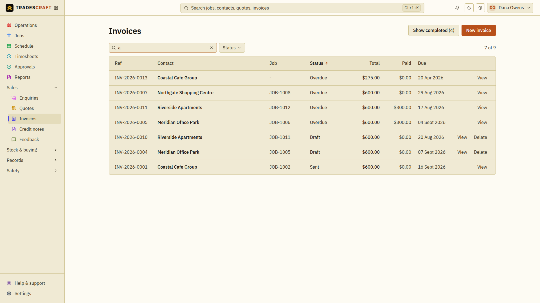The image size is (540, 303).
Task: Sort by the Total column header
Action: (x=374, y=63)
